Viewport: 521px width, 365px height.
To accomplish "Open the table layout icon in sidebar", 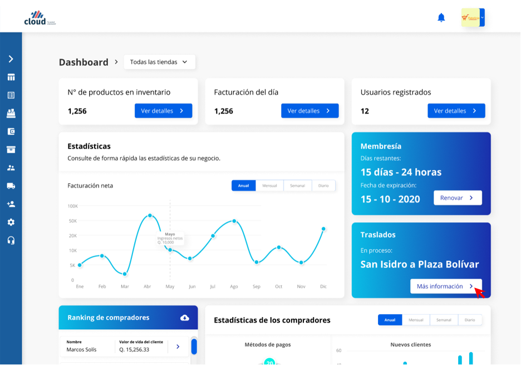I will tap(11, 77).
